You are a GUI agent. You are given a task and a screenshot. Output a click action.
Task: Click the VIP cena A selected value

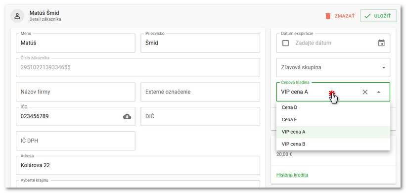point(294,92)
